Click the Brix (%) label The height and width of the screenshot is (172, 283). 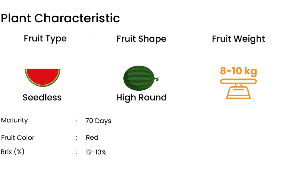(x=13, y=152)
